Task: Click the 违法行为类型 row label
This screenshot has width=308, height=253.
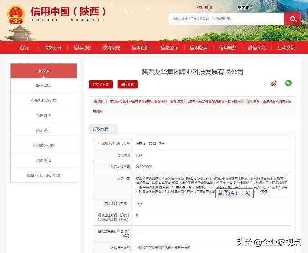Action: click(120, 248)
